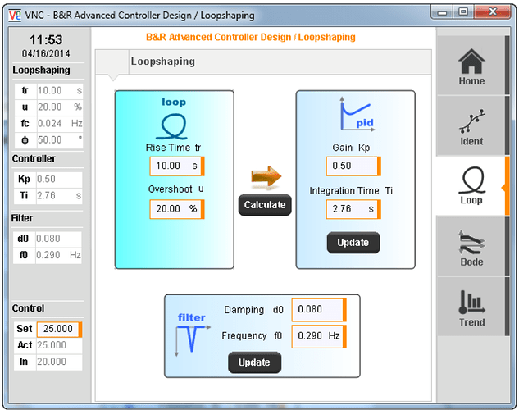Edit the Rise Time tr field

click(x=177, y=166)
